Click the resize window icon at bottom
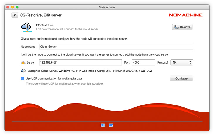Image resolution: width=214 pixels, height=135 pixels. (111, 125)
